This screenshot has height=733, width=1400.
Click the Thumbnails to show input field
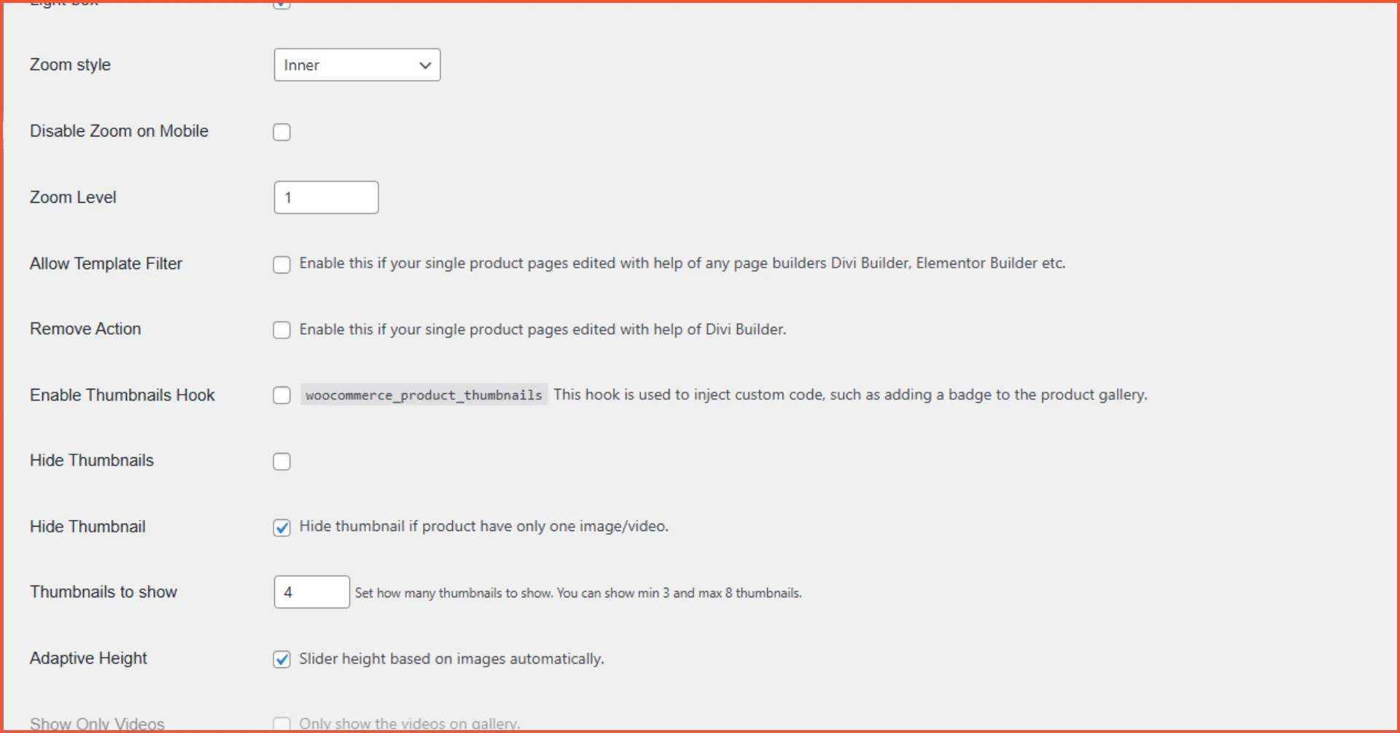click(x=311, y=592)
